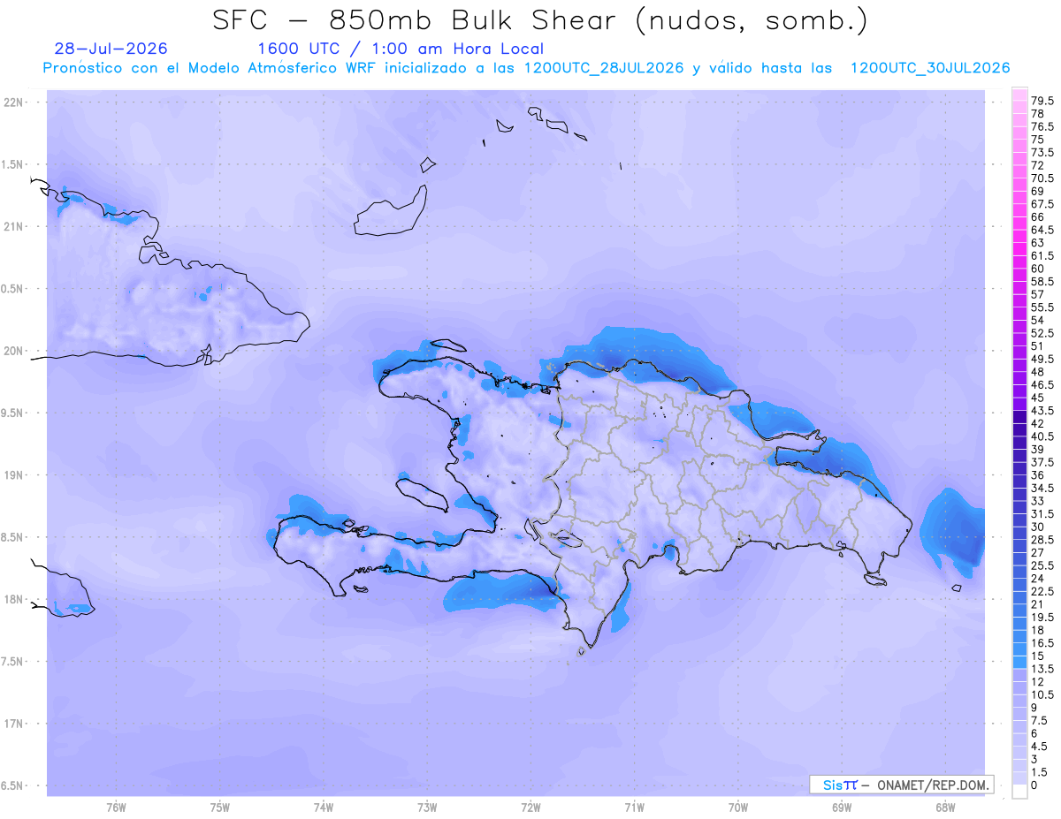Click the '71W' longitude label
1061x819 pixels.
coord(634,808)
